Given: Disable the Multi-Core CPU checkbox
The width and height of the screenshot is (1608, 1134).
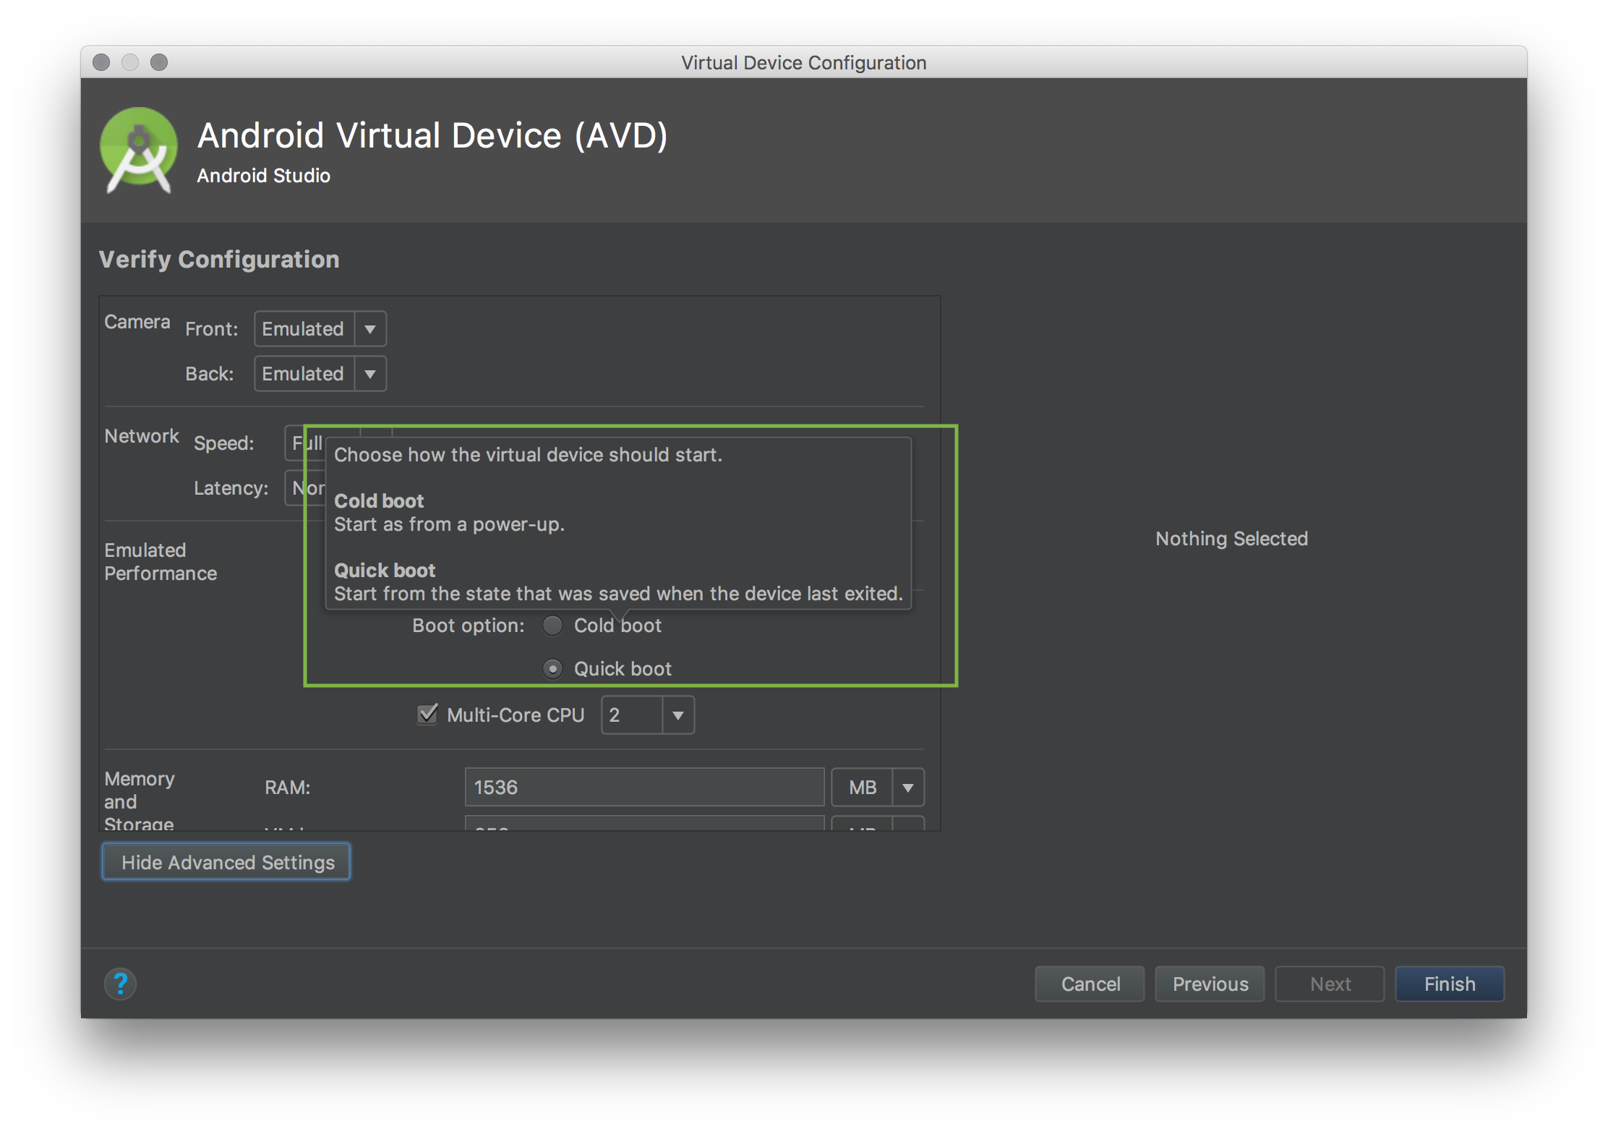Looking at the screenshot, I should click(427, 715).
